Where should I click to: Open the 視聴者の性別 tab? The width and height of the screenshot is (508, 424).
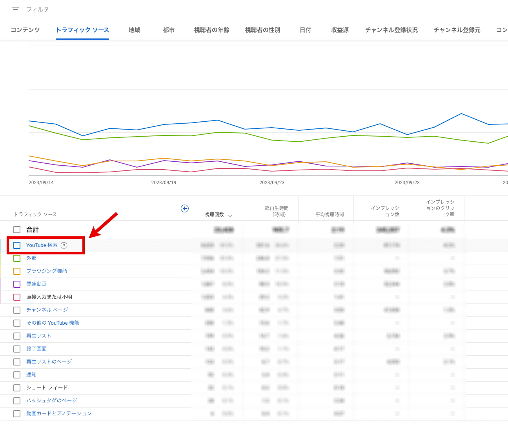263,30
